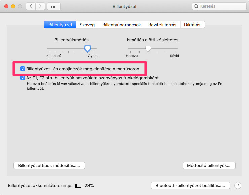Click the Billentyűismétlés slider thumb
This screenshot has height=195, width=249.
88,49
